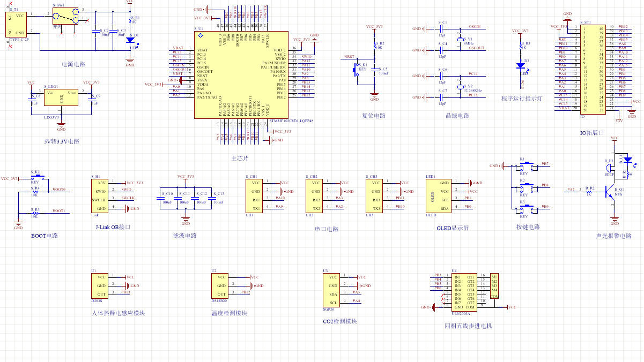
Task: Select resistor S_R2 10K in reset circuit
Action: [x=375, y=46]
